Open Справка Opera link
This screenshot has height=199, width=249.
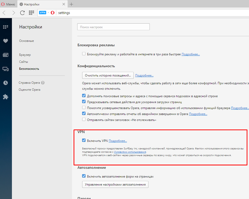(29, 83)
